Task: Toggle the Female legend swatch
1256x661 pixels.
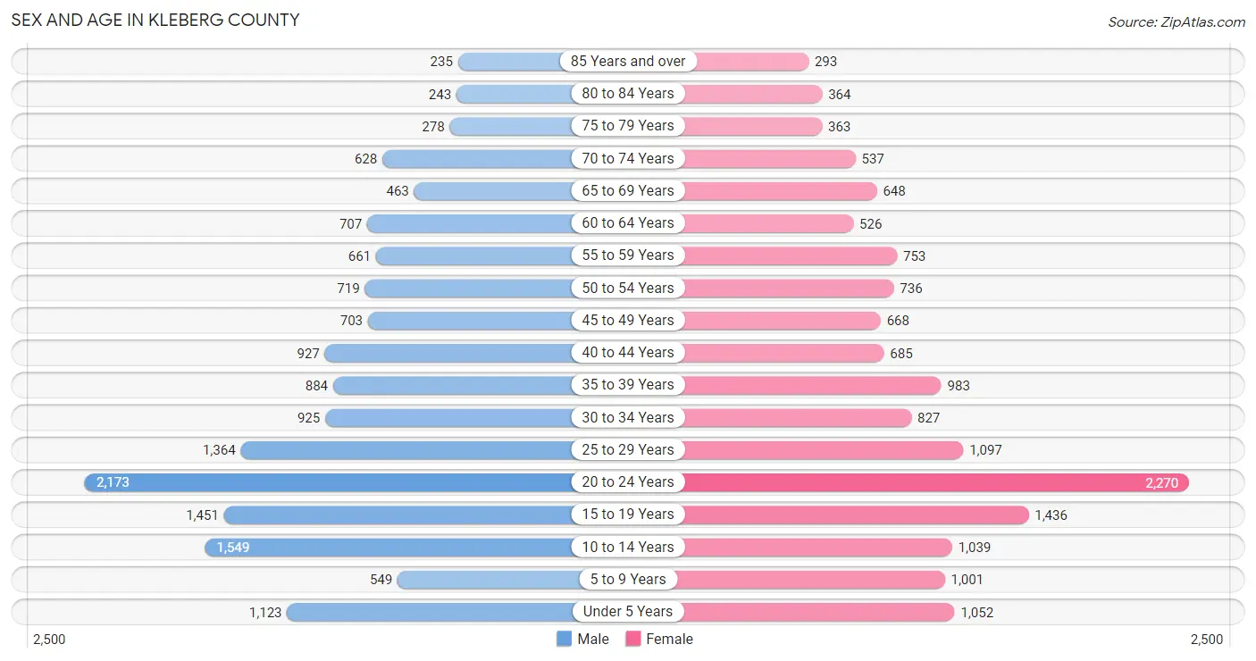Action: click(x=633, y=639)
